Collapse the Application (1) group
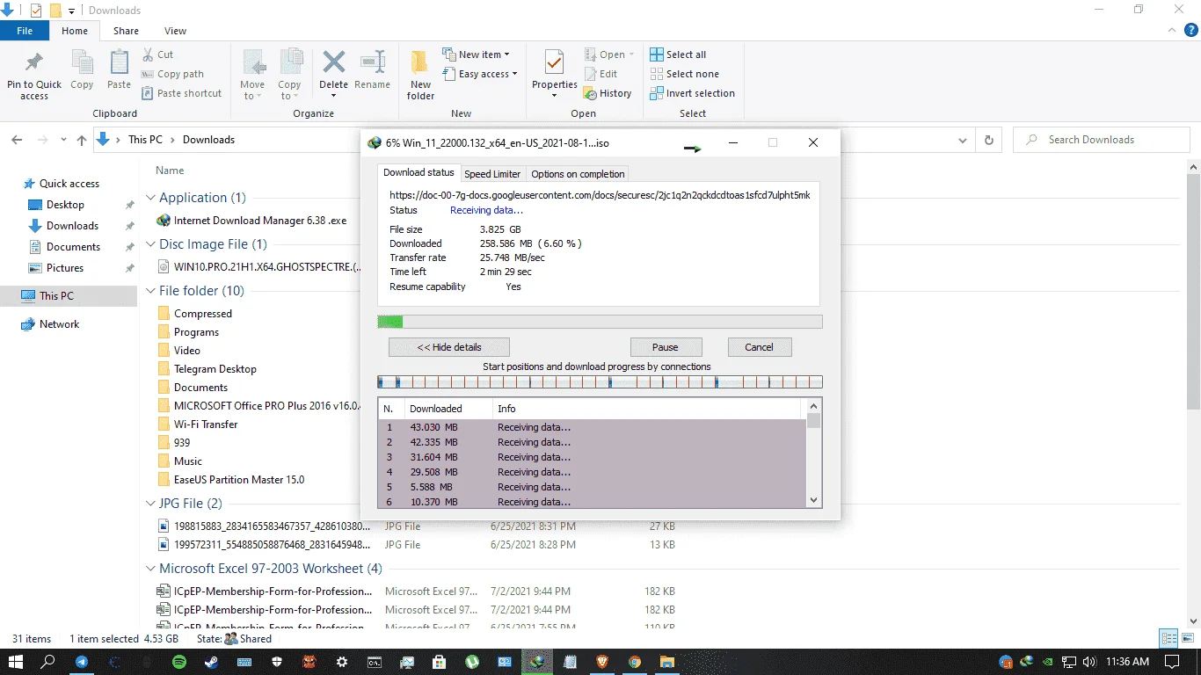The image size is (1201, 675). 150,198
